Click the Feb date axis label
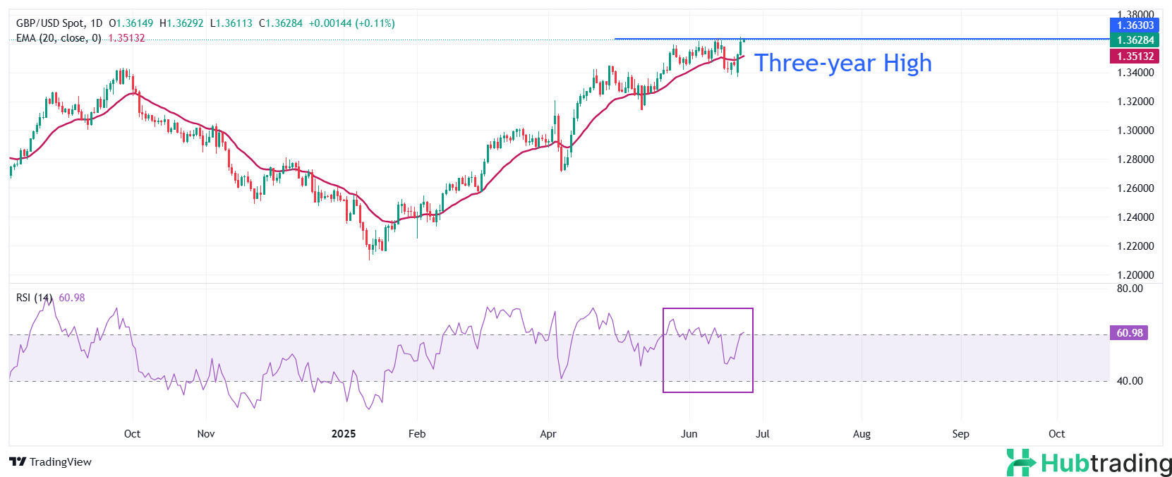Screen dimensions: 1172x477 pos(417,434)
